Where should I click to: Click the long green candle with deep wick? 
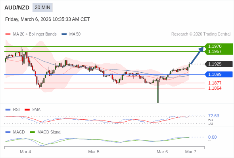[158, 91]
